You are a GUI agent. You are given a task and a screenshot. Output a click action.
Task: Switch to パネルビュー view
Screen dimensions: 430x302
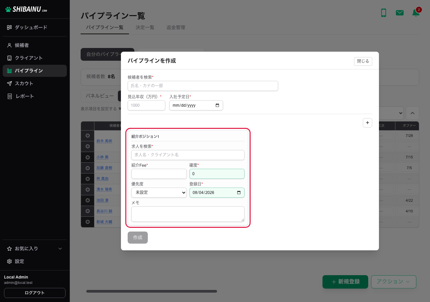99,96
